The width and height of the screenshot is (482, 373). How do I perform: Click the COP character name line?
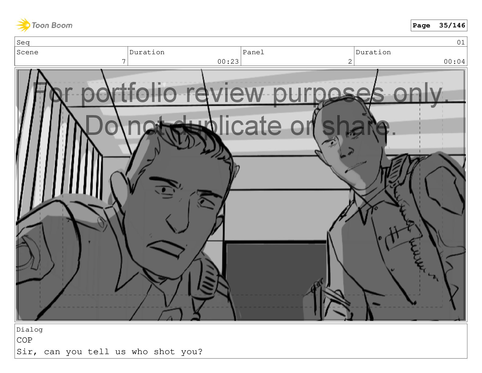pos(24,340)
